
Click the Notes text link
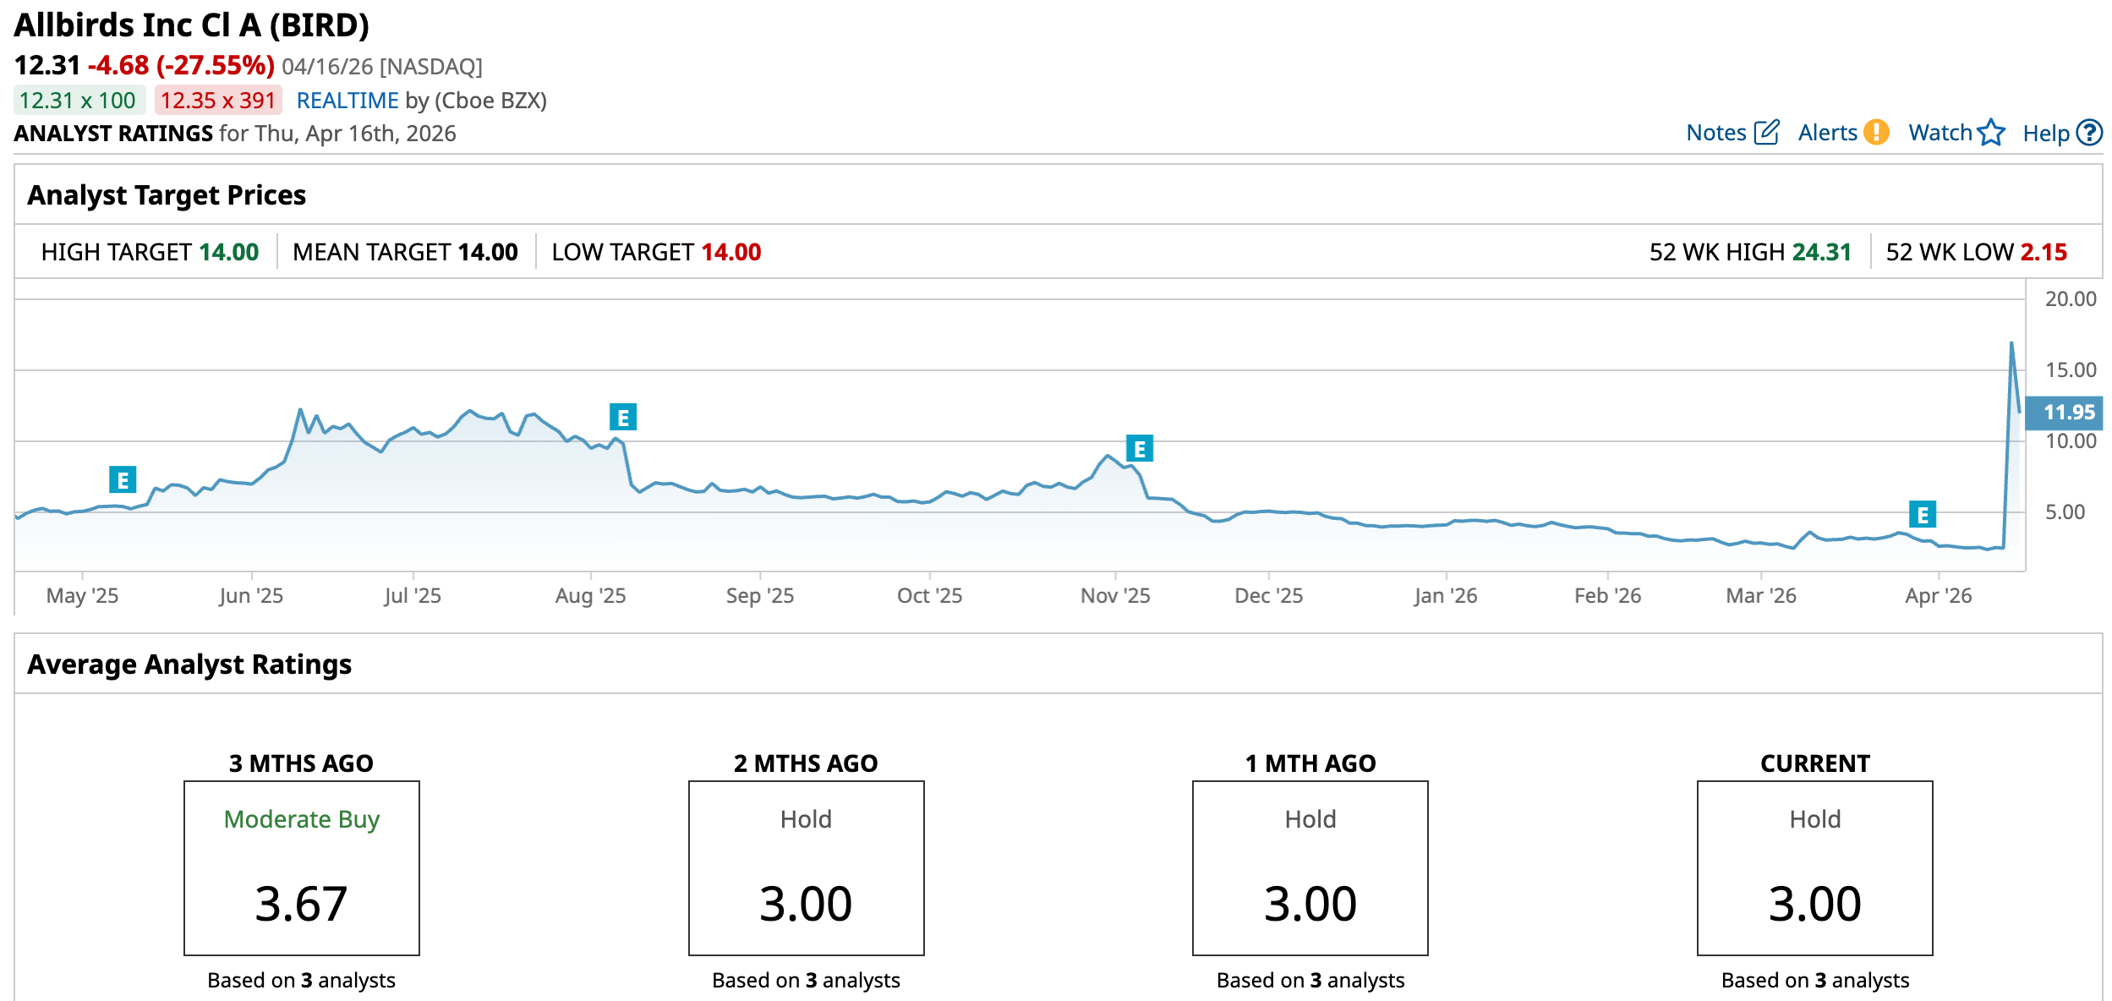tap(1715, 133)
